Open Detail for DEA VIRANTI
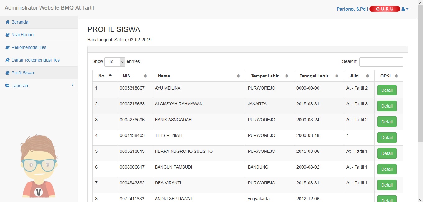The image size is (423, 202). pyautogui.click(x=387, y=185)
